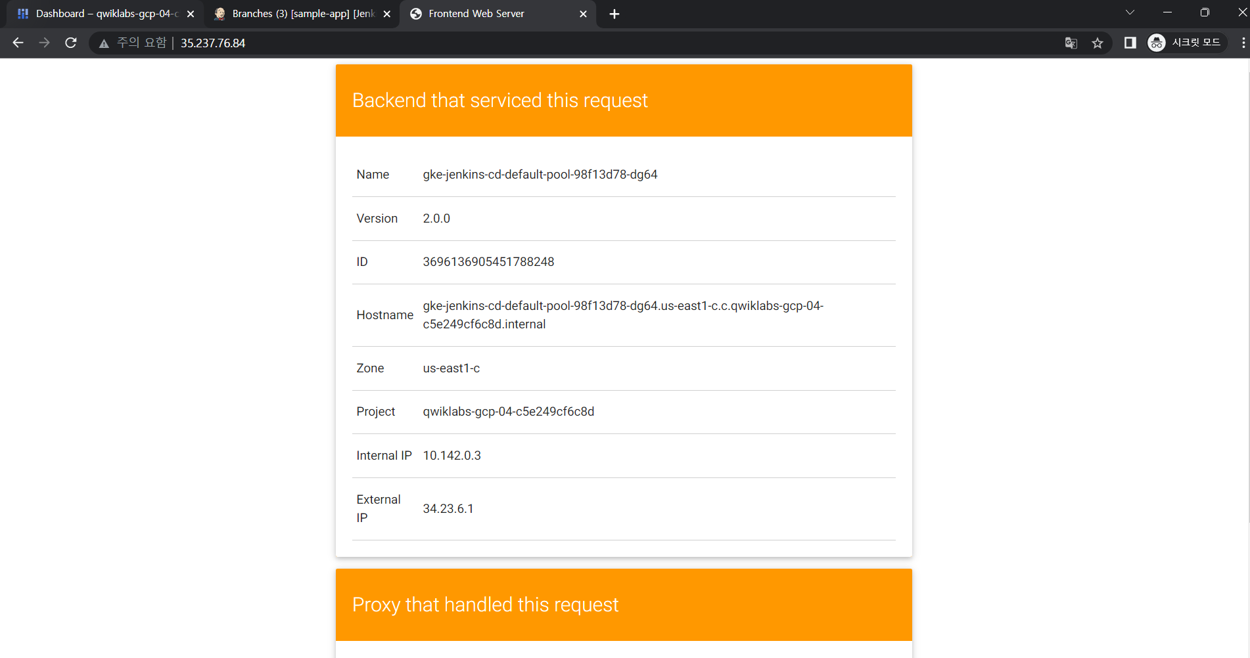The image size is (1250, 658).
Task: Click the Zone value us-east1-c
Action: (x=451, y=368)
